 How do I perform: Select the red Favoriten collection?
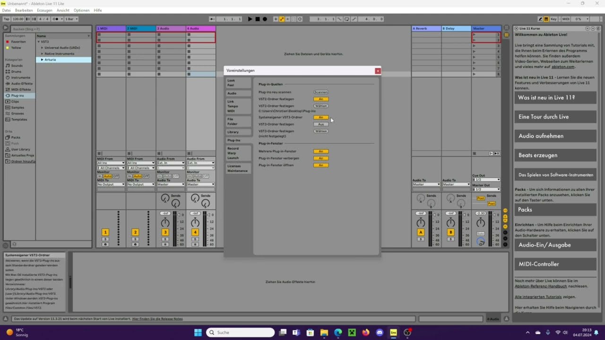(x=18, y=42)
